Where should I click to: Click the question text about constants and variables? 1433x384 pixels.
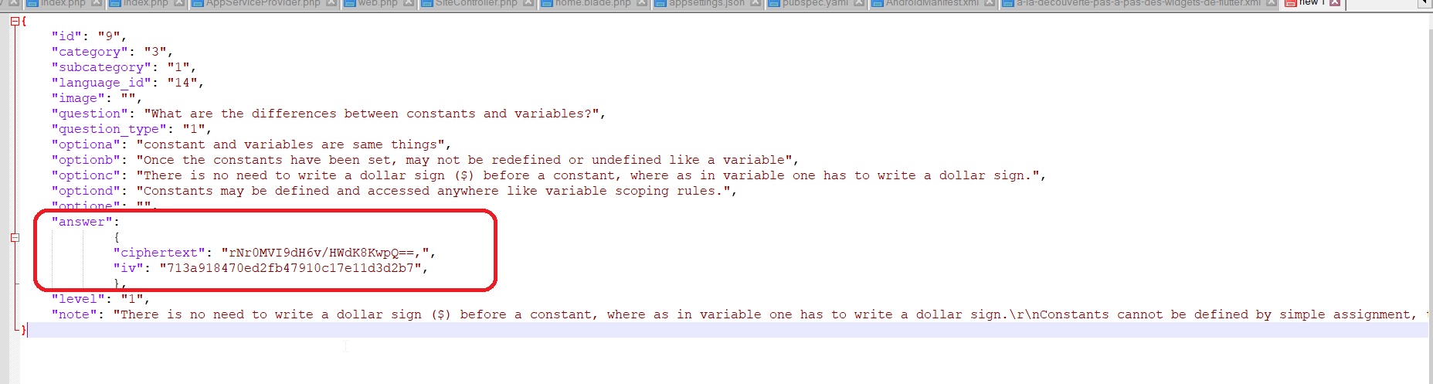point(372,114)
